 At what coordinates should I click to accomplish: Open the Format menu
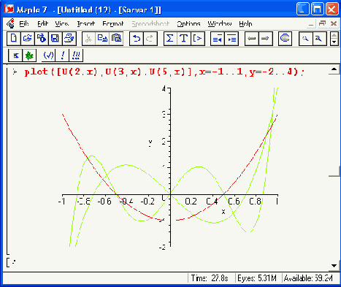tap(113, 24)
